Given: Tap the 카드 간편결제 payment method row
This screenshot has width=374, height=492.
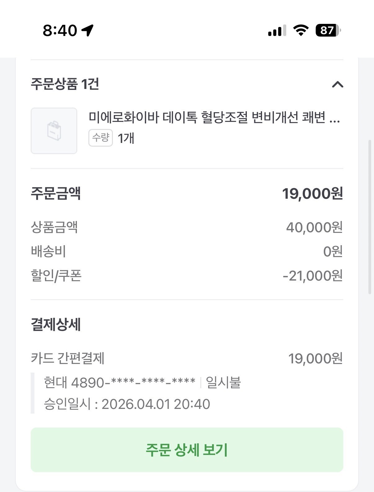Looking at the screenshot, I should click(x=68, y=358).
